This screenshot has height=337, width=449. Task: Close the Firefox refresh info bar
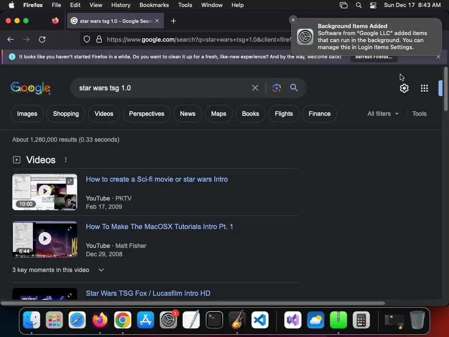pyautogui.click(x=438, y=57)
